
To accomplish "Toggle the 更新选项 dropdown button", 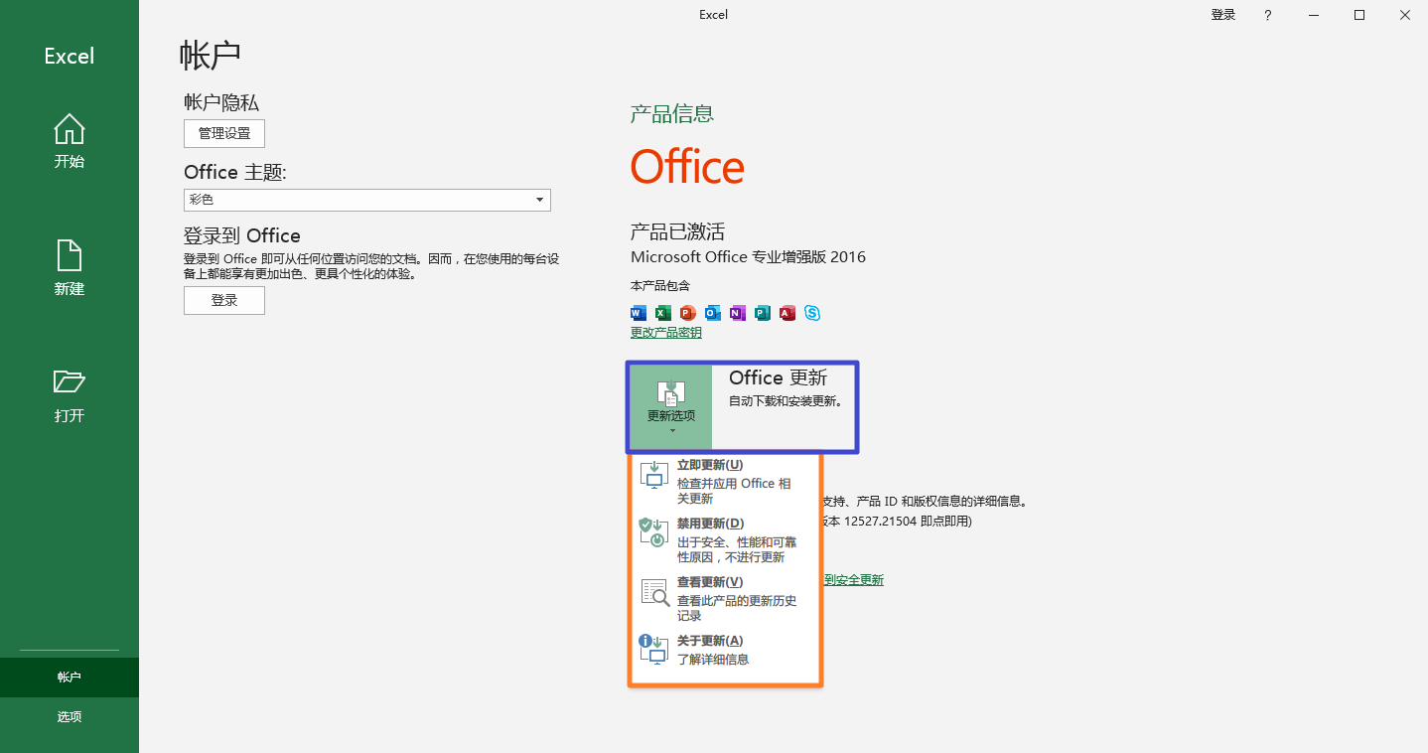I will (671, 406).
